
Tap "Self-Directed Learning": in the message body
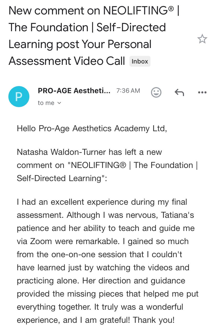click(62, 178)
